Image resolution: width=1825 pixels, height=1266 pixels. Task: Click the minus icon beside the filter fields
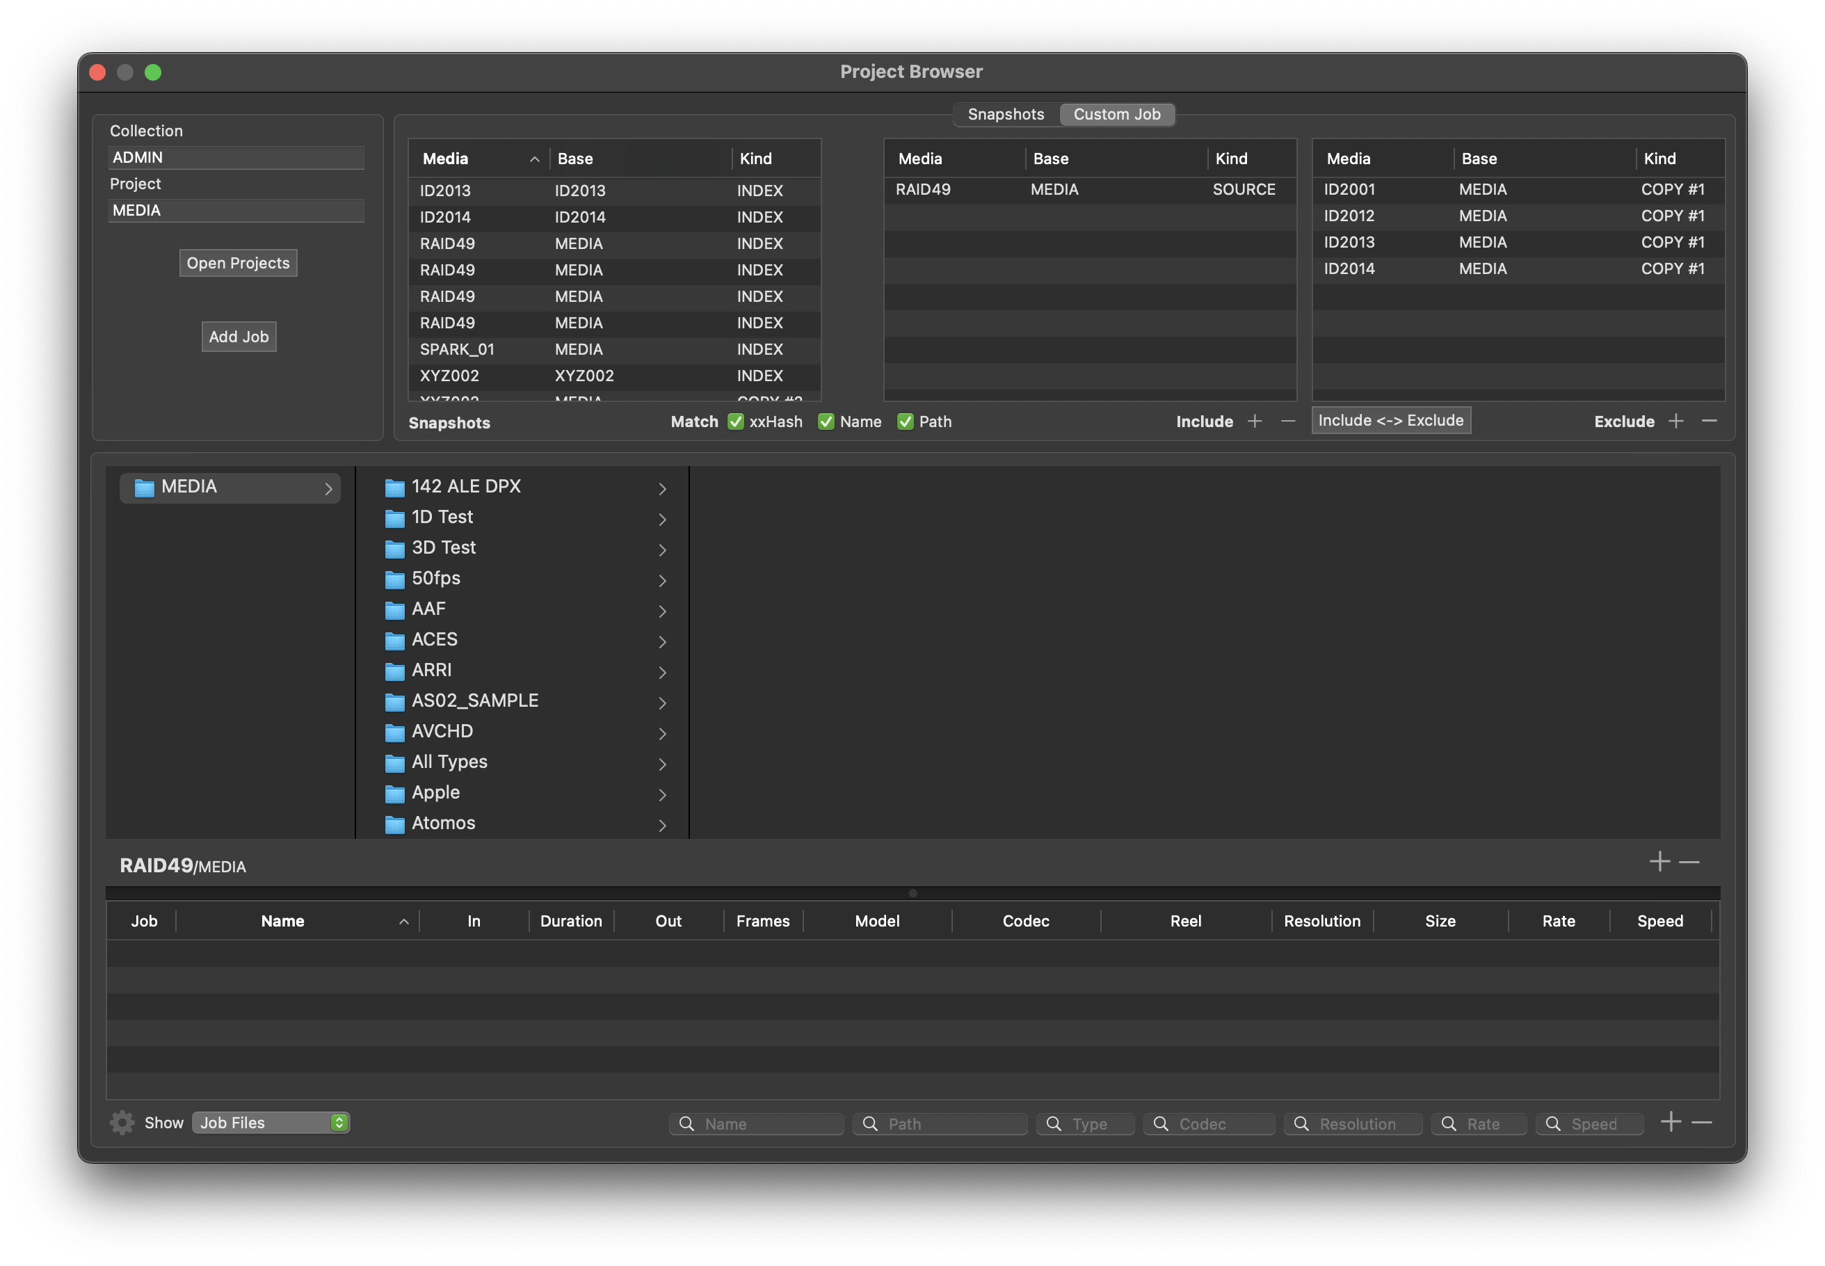[x=1702, y=1123]
